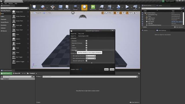
Task: Open the World Outliner View Options dropdown
Action: 179,27
